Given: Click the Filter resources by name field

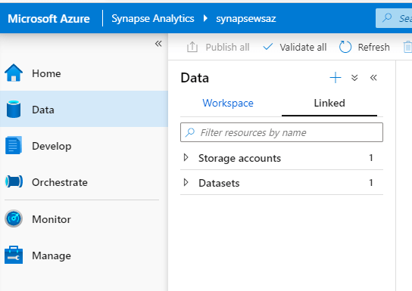Looking at the screenshot, I should (282, 132).
